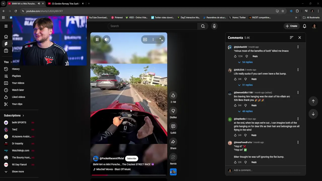The height and width of the screenshot is (181, 322).
Task: Pause the Shorts video
Action: [97, 39]
